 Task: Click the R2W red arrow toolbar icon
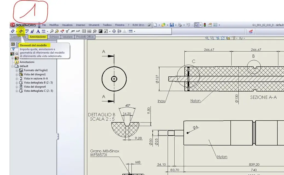251,32
